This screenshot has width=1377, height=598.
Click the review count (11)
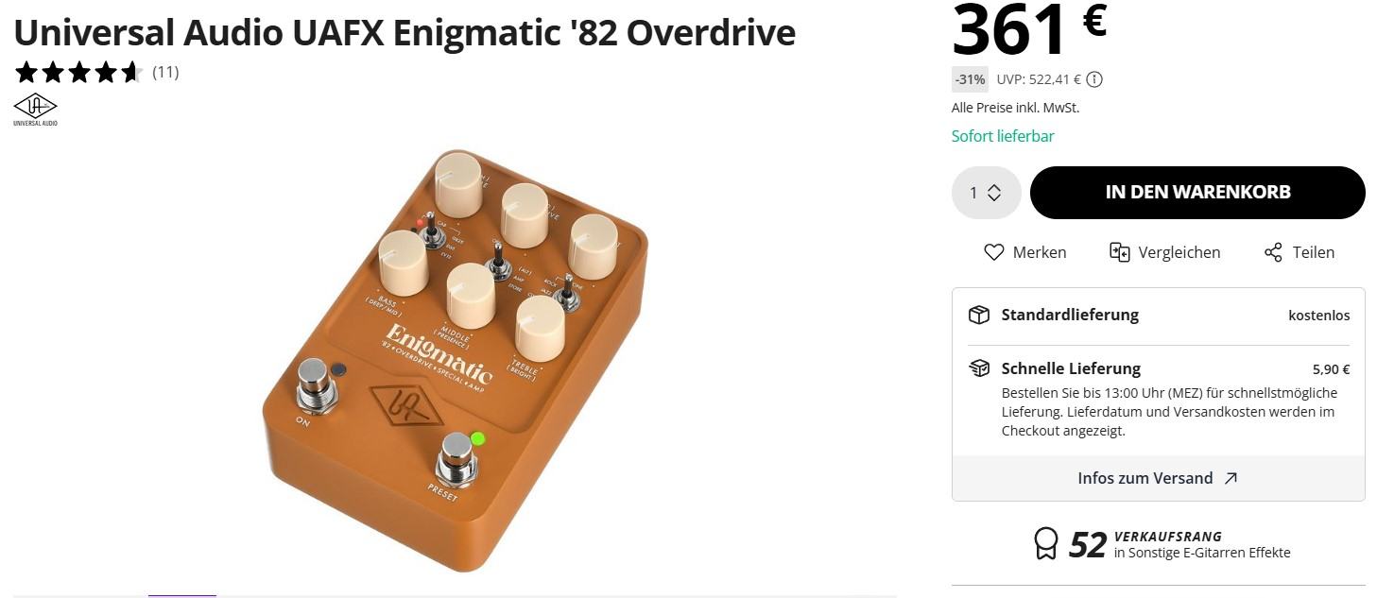(x=165, y=72)
